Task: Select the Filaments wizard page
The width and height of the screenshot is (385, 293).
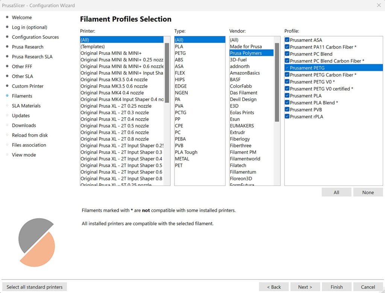Action: pos(22,96)
